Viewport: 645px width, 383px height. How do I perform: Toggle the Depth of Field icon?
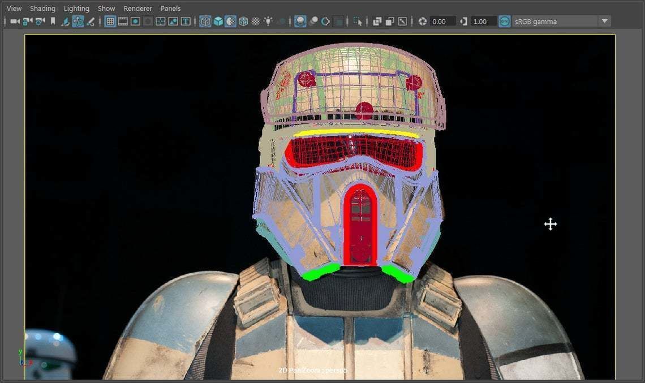(338, 21)
